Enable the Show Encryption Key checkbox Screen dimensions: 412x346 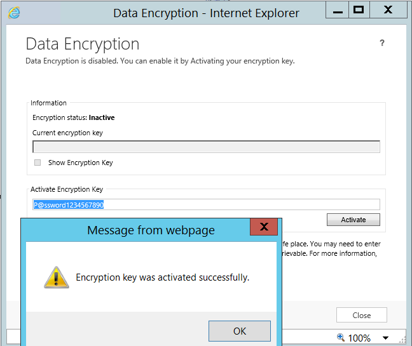38,163
